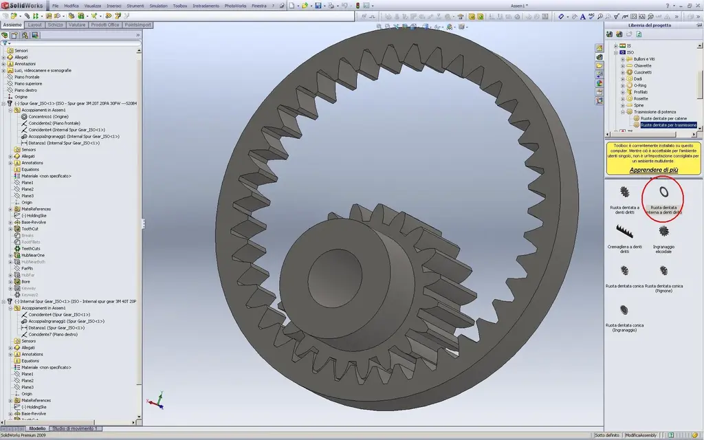Click the Apprendere di più link
The image size is (704, 440).
[653, 170]
